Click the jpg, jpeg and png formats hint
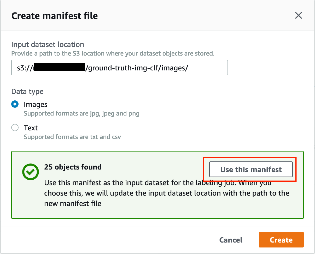This screenshot has height=254, width=315. [81, 114]
